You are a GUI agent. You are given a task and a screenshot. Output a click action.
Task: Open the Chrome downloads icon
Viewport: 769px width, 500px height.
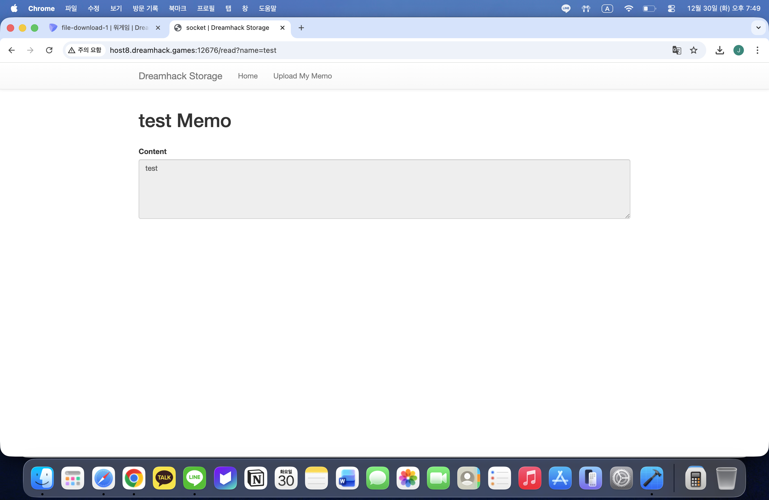pyautogui.click(x=720, y=50)
